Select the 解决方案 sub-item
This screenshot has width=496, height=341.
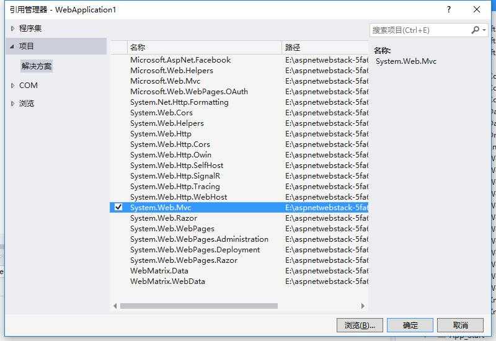pyautogui.click(x=37, y=66)
